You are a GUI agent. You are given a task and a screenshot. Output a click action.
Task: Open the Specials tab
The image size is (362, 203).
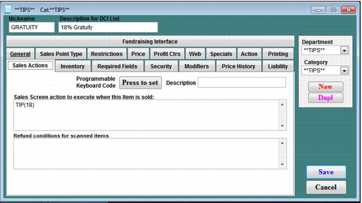tap(221, 54)
